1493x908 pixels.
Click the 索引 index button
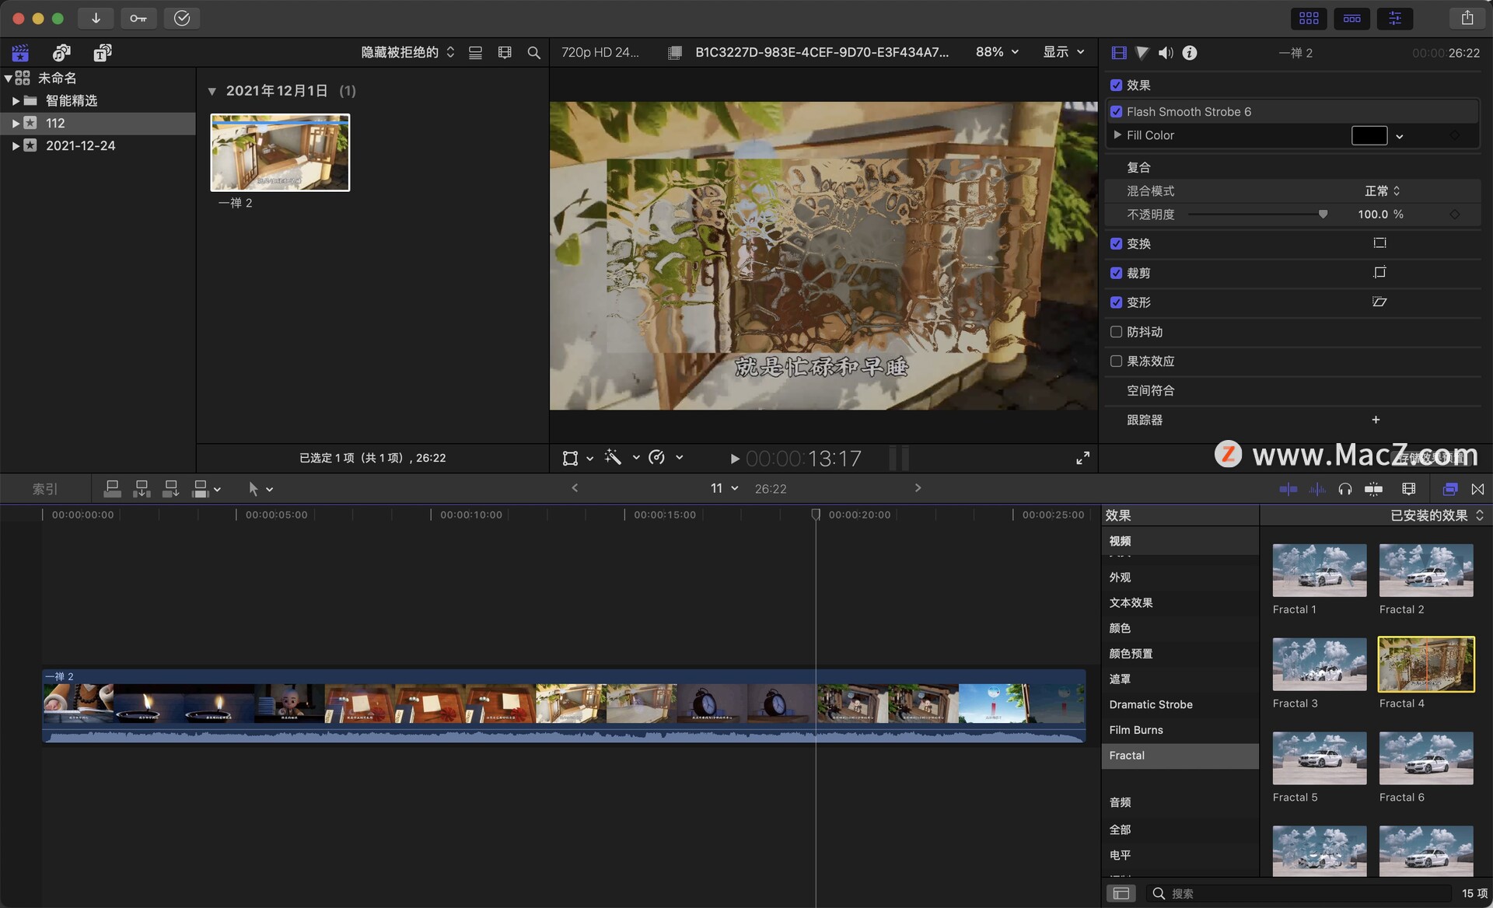[45, 489]
